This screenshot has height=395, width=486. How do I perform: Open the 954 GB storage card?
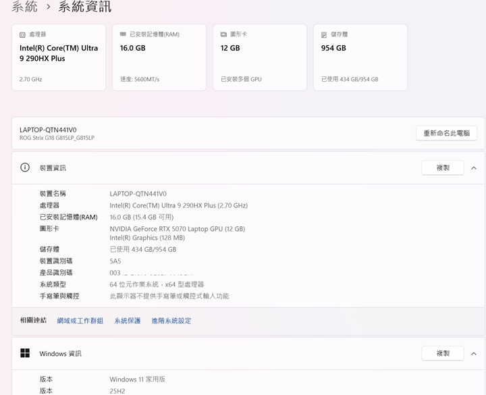click(x=360, y=57)
